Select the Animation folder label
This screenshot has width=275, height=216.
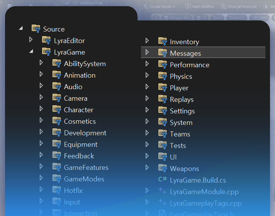pyautogui.click(x=80, y=75)
